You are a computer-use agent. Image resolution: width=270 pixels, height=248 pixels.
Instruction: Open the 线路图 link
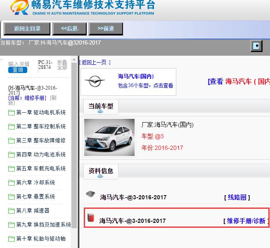(237, 197)
